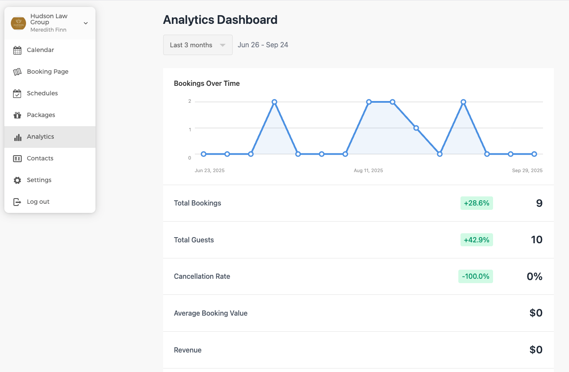Select the Schedules checkmark calendar icon
The width and height of the screenshot is (569, 372).
[17, 94]
